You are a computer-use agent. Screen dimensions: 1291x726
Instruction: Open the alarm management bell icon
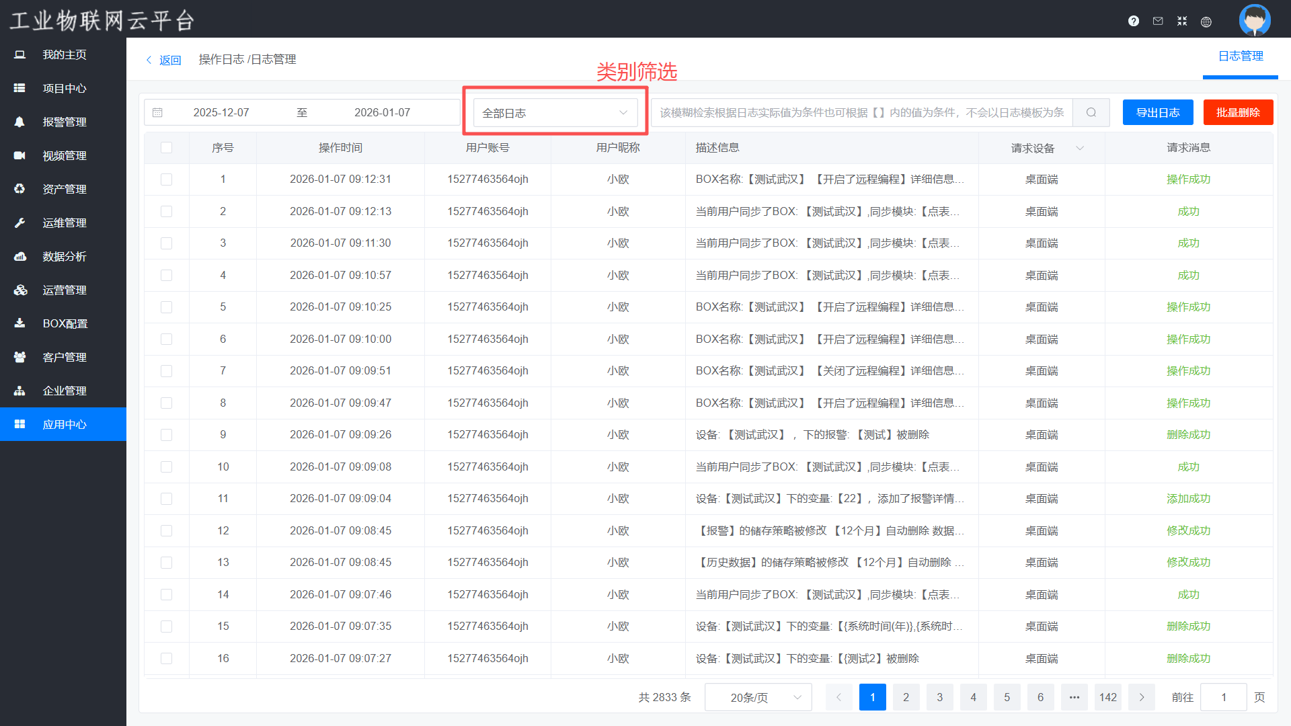click(19, 122)
